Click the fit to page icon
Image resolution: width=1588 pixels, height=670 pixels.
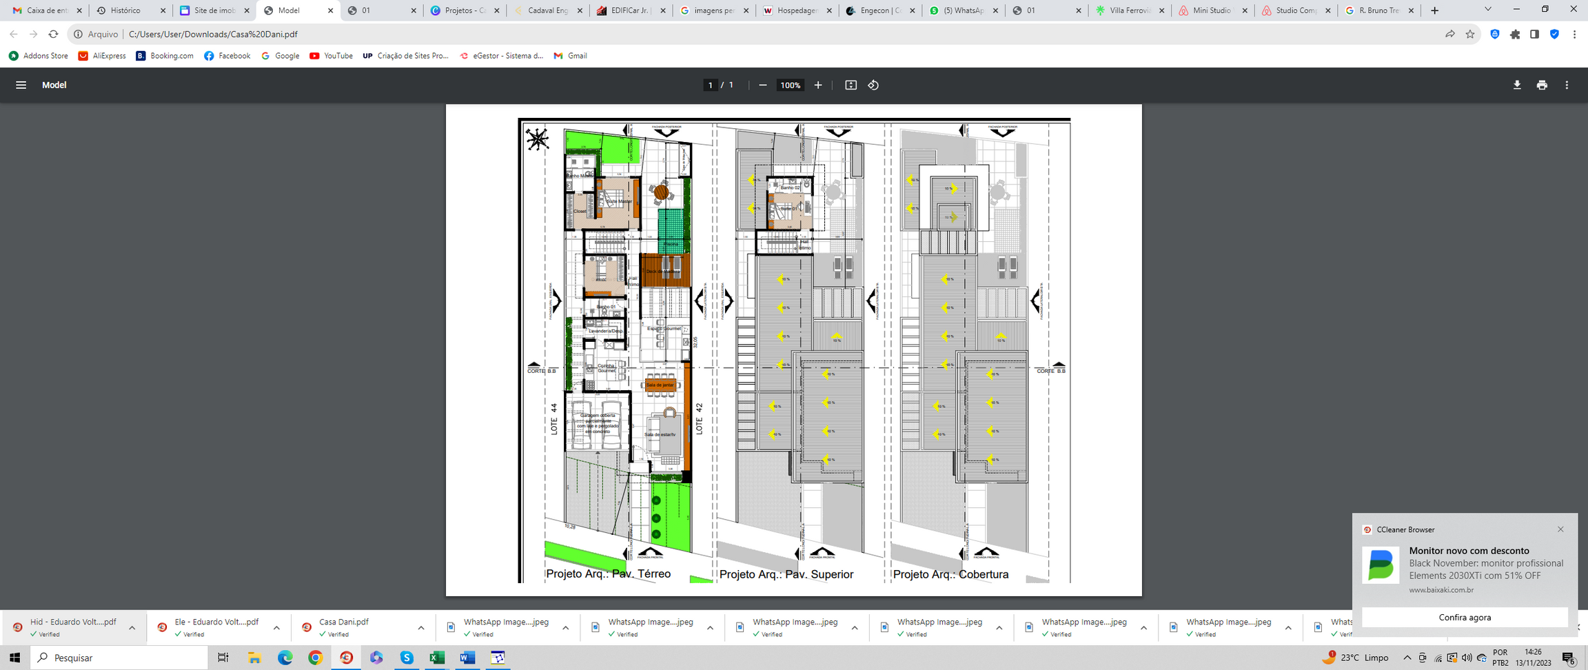851,85
